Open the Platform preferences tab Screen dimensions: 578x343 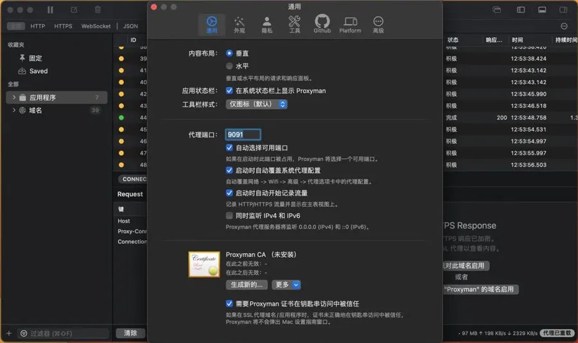[350, 25]
